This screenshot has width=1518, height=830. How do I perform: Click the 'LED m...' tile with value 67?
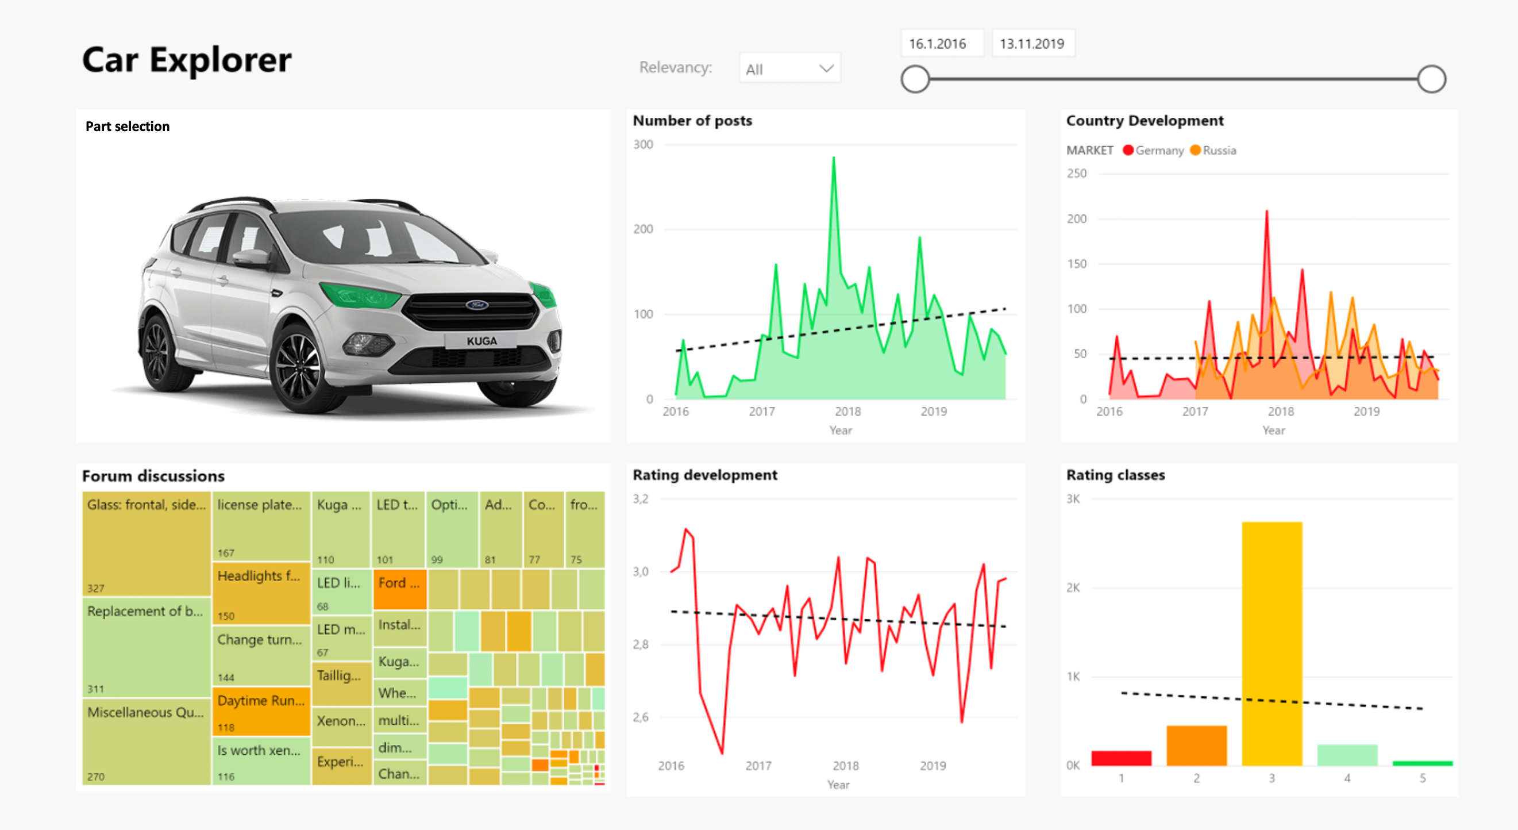tap(341, 639)
